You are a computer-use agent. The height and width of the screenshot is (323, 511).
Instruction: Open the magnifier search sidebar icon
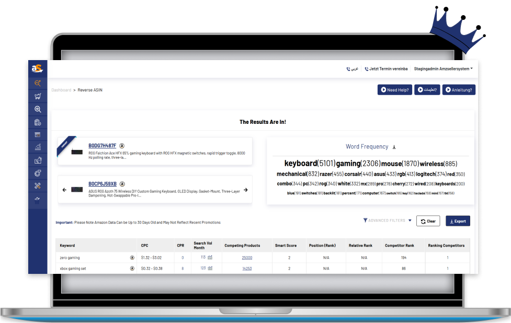(38, 109)
